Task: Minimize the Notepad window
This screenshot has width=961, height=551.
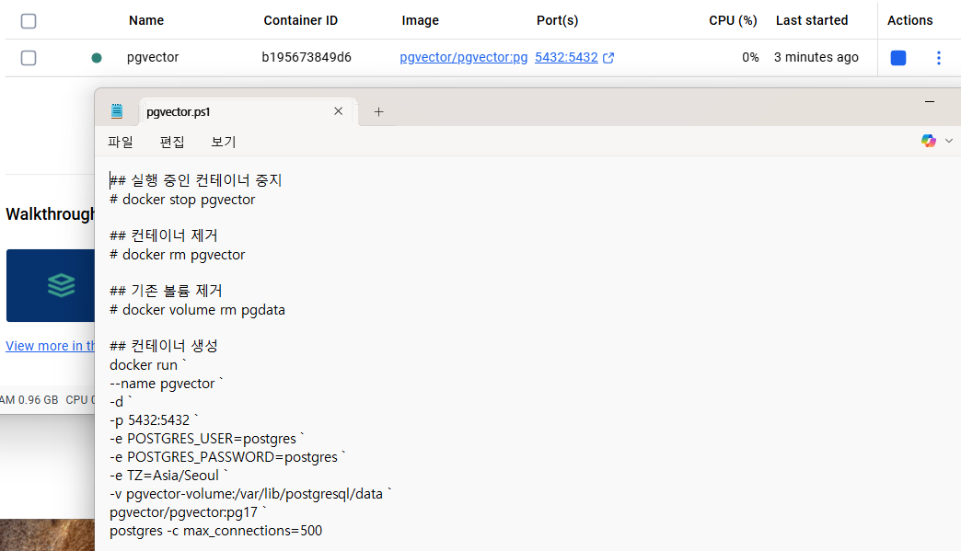Action: pyautogui.click(x=930, y=101)
